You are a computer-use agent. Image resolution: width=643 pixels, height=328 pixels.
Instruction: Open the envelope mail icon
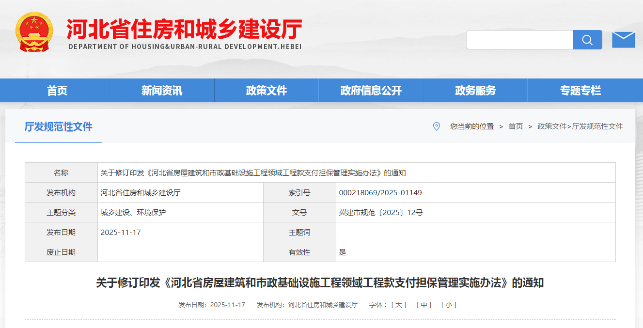(623, 40)
